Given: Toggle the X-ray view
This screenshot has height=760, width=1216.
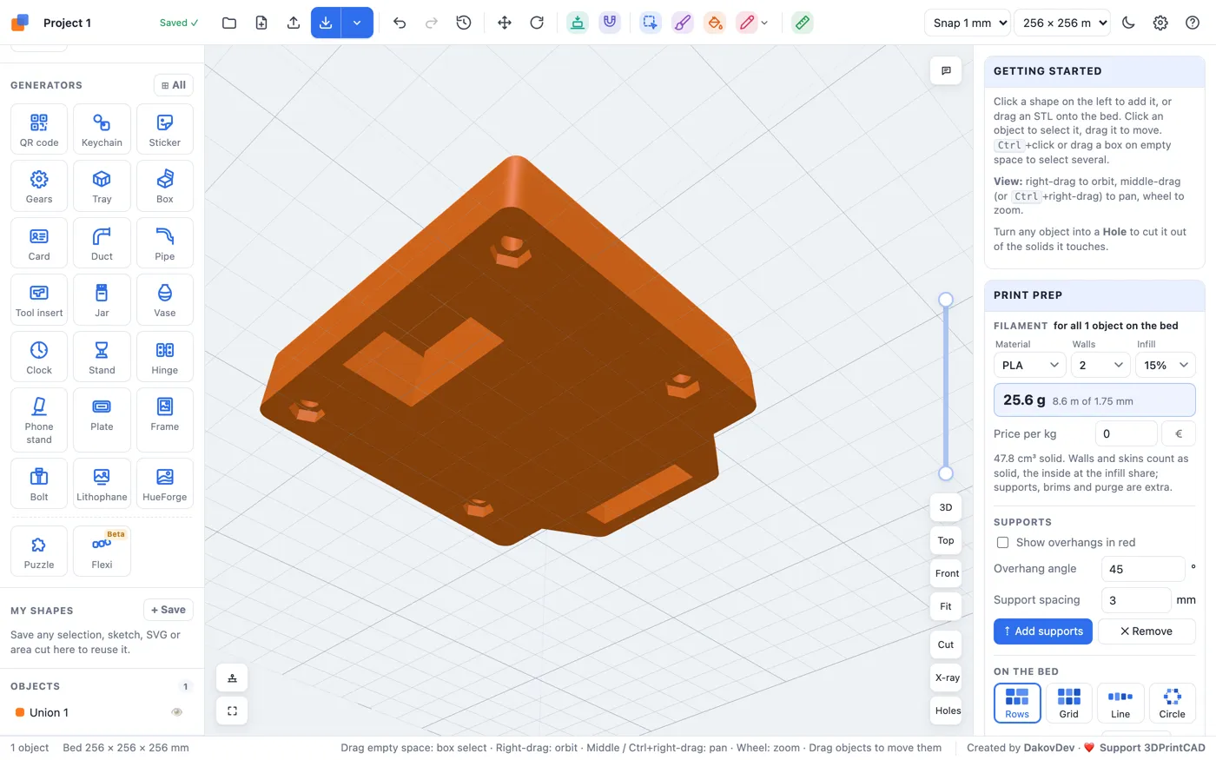Looking at the screenshot, I should [x=947, y=677].
